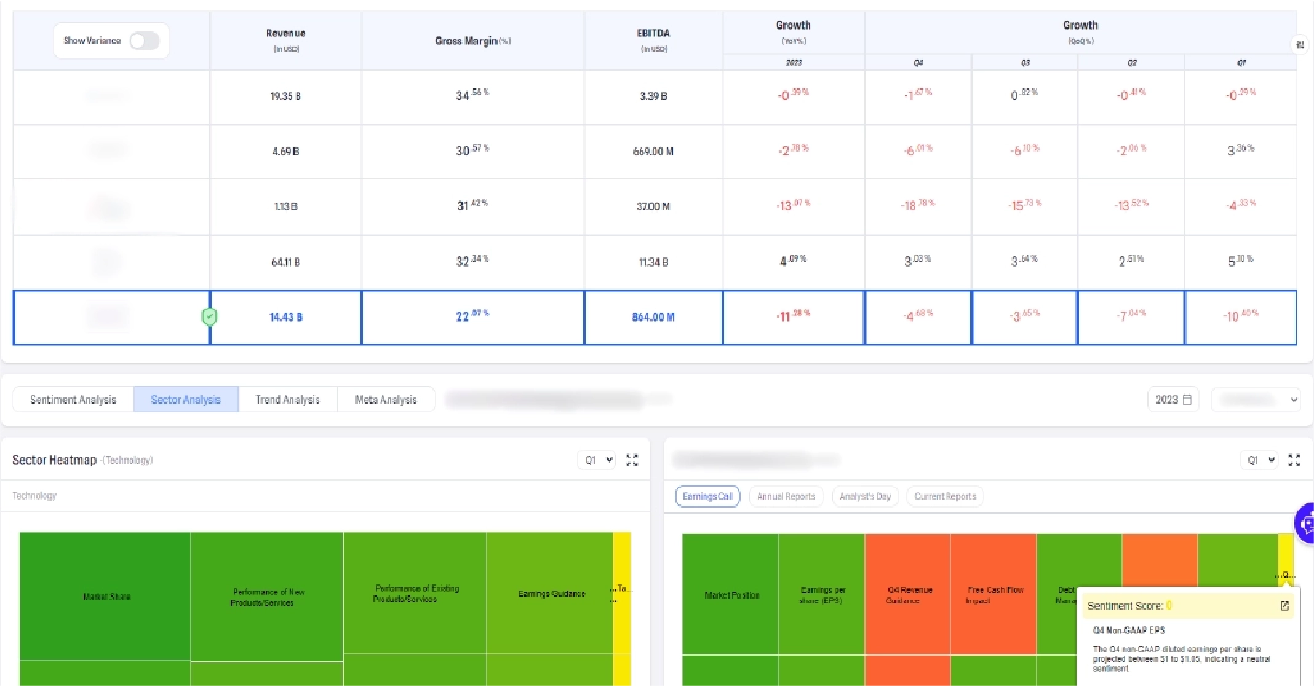
Task: Click the 37.00 M EBITDA value
Action: [x=653, y=206]
